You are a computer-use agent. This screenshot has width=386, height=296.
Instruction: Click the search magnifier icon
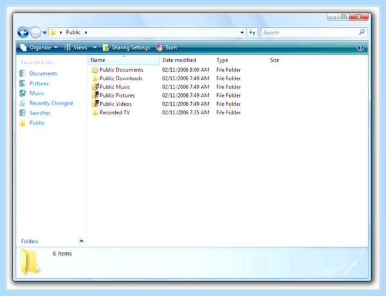tap(362, 32)
